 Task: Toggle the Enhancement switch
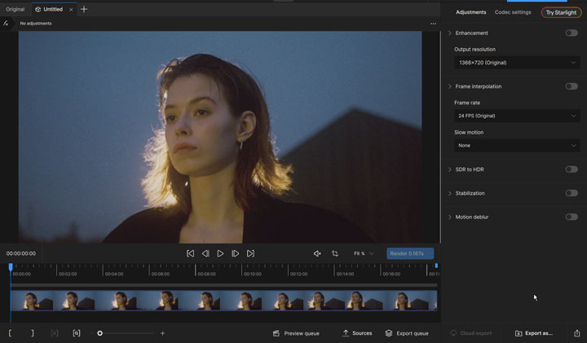tap(572, 33)
